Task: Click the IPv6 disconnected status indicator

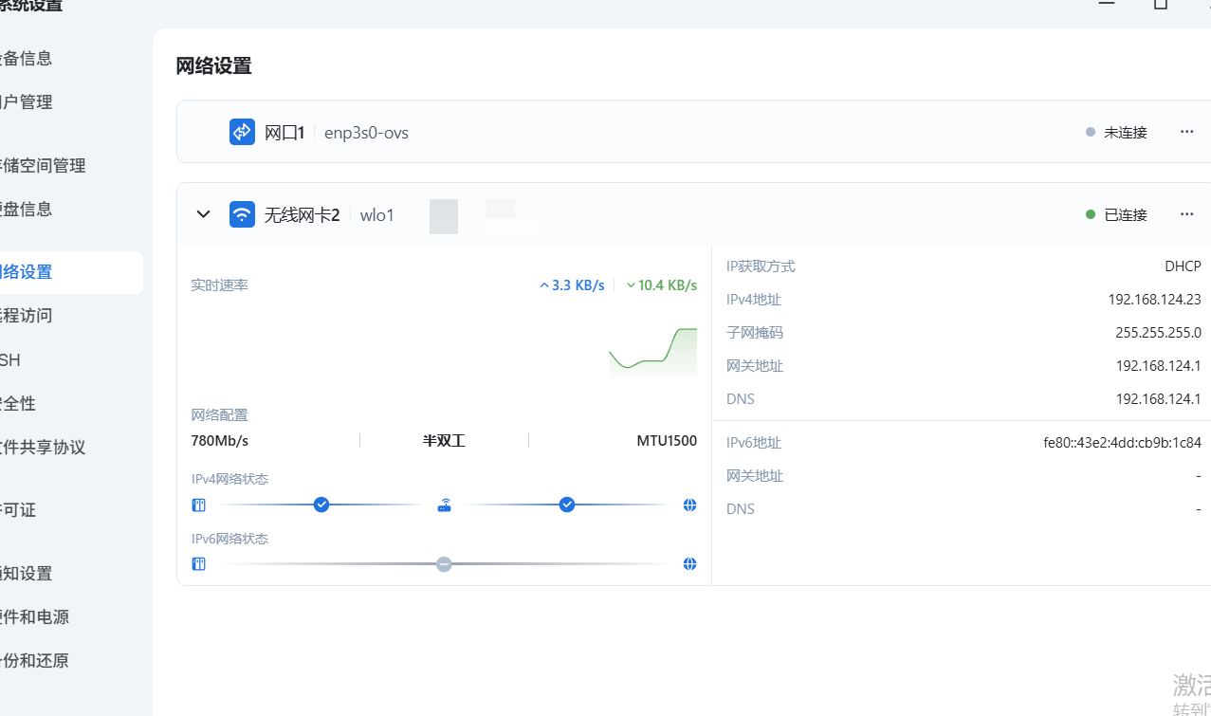Action: tap(444, 564)
